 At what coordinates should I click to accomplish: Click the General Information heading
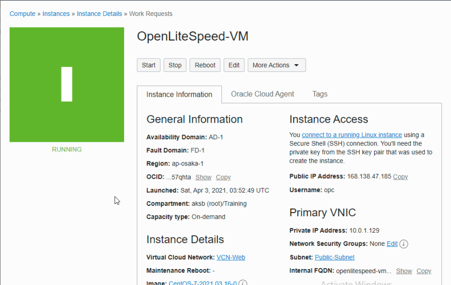pos(194,119)
